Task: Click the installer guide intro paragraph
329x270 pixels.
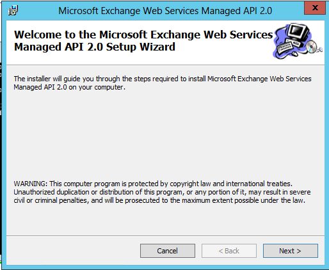Action: coord(163,83)
